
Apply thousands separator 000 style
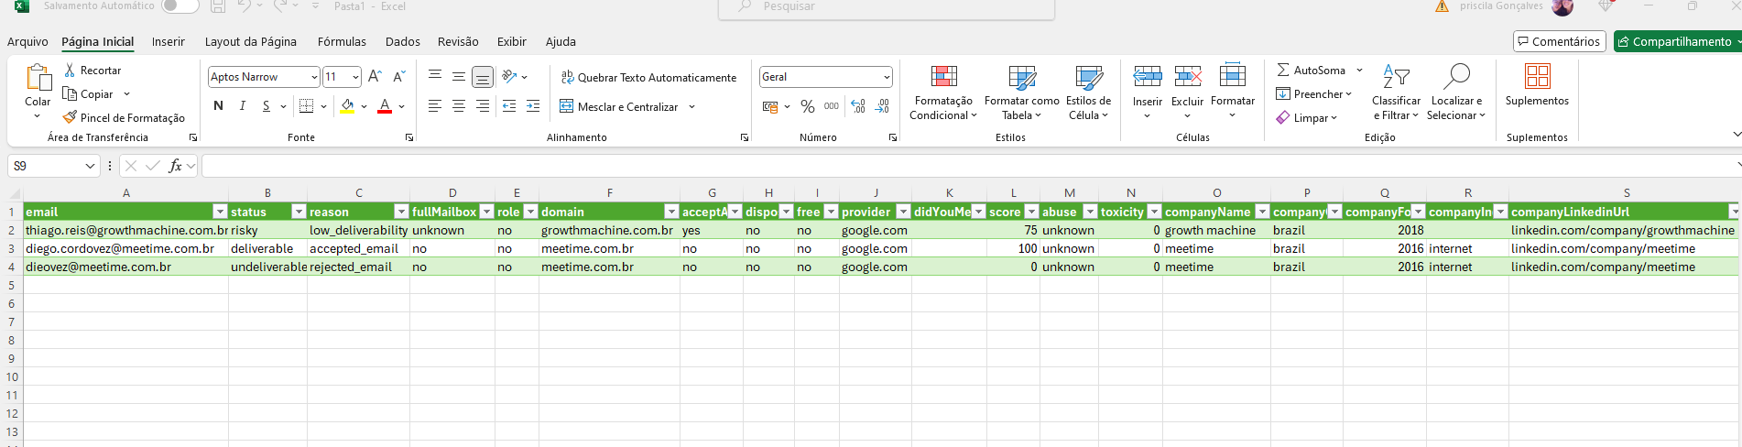[x=832, y=106]
